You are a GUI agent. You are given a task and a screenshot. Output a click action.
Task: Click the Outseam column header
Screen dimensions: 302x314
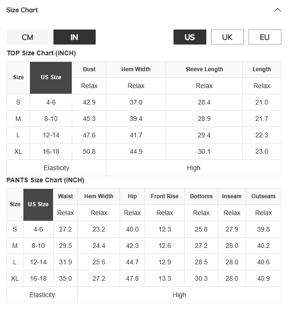pos(264,196)
